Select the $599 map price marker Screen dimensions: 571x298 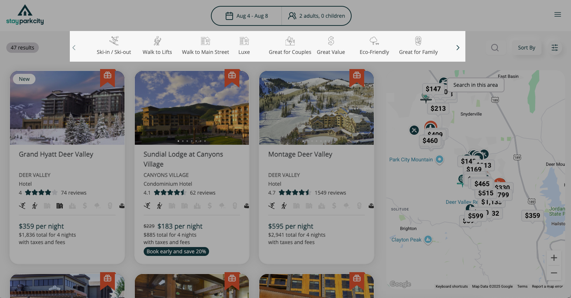475,216
